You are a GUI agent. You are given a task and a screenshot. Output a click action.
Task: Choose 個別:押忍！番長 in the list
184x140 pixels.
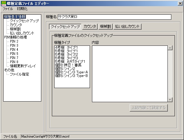72,65
